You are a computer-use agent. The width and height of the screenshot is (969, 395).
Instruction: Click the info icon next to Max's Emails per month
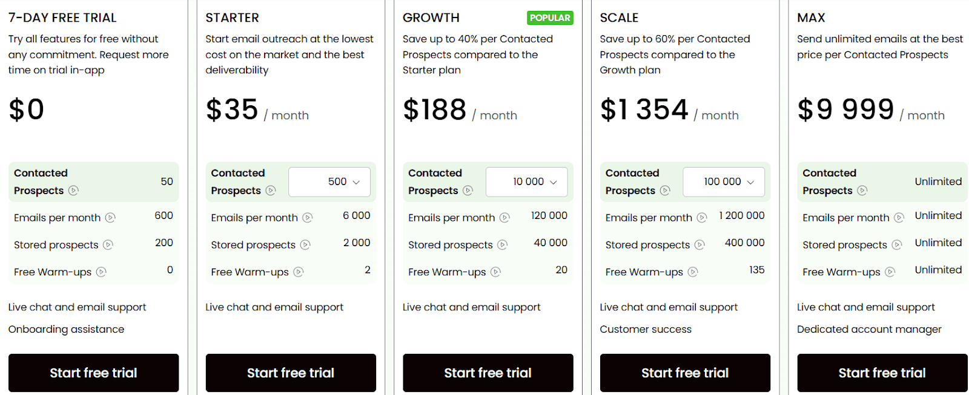point(900,217)
